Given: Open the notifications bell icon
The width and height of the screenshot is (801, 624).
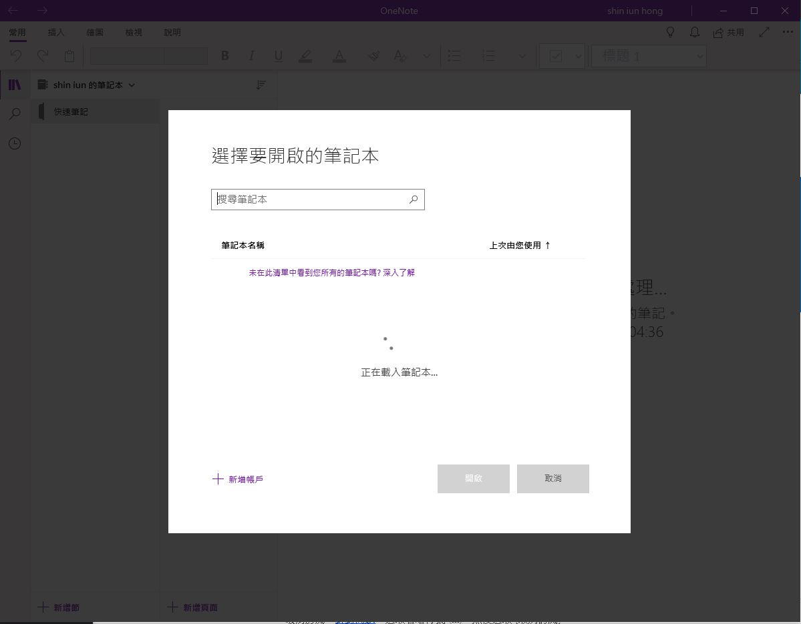Looking at the screenshot, I should [695, 32].
